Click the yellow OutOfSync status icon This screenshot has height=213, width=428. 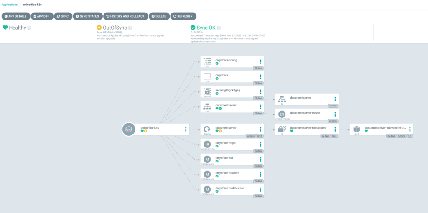point(99,28)
